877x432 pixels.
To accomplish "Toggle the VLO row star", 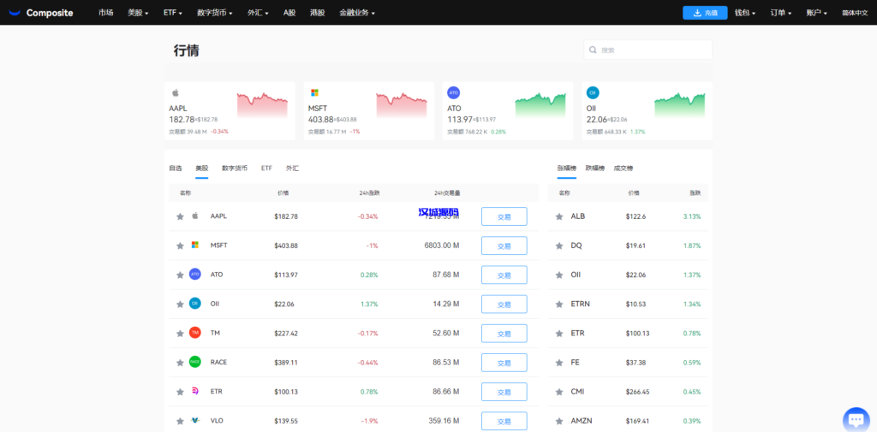I will [x=180, y=421].
